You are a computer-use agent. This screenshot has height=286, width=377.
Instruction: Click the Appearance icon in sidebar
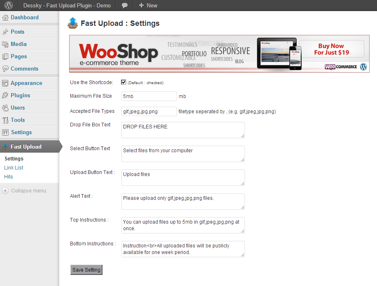5,83
